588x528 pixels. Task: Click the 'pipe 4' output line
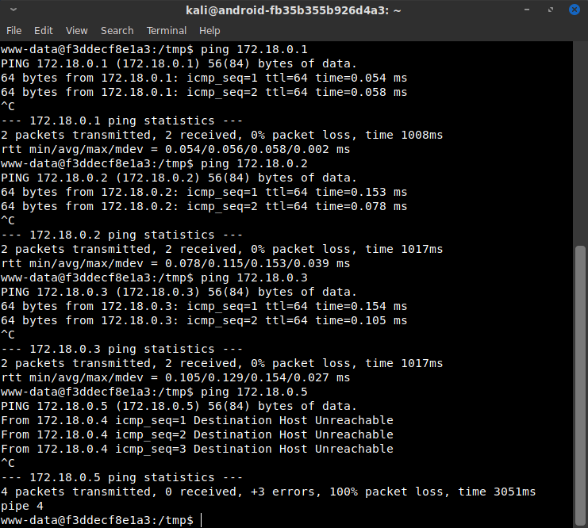pos(22,506)
